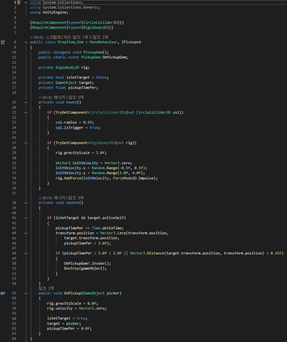Click the Awake method name on line 19
The image size is (287, 342).
click(72, 102)
